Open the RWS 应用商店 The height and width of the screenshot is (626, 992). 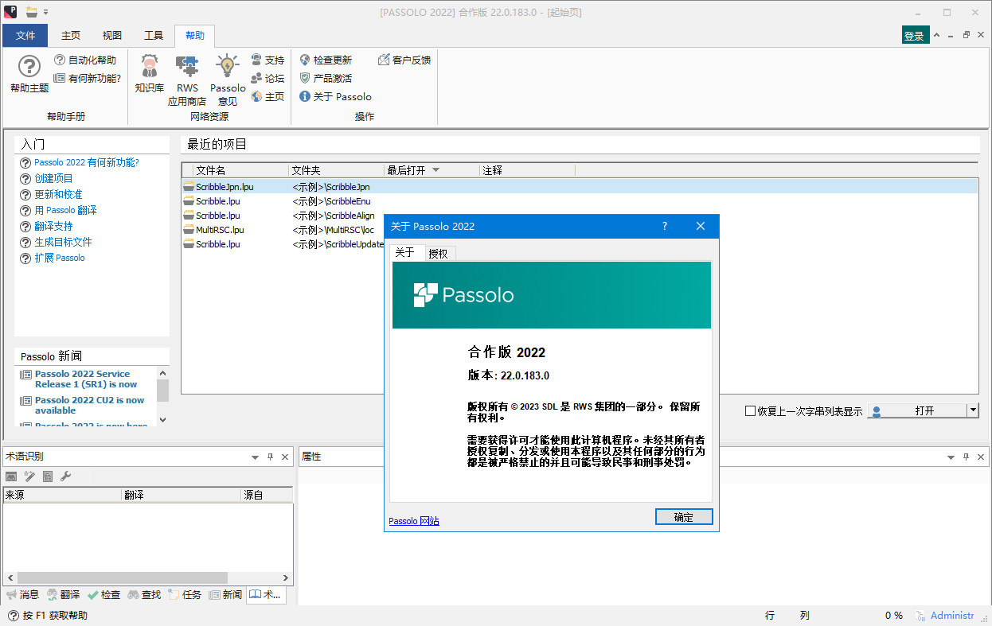click(187, 76)
